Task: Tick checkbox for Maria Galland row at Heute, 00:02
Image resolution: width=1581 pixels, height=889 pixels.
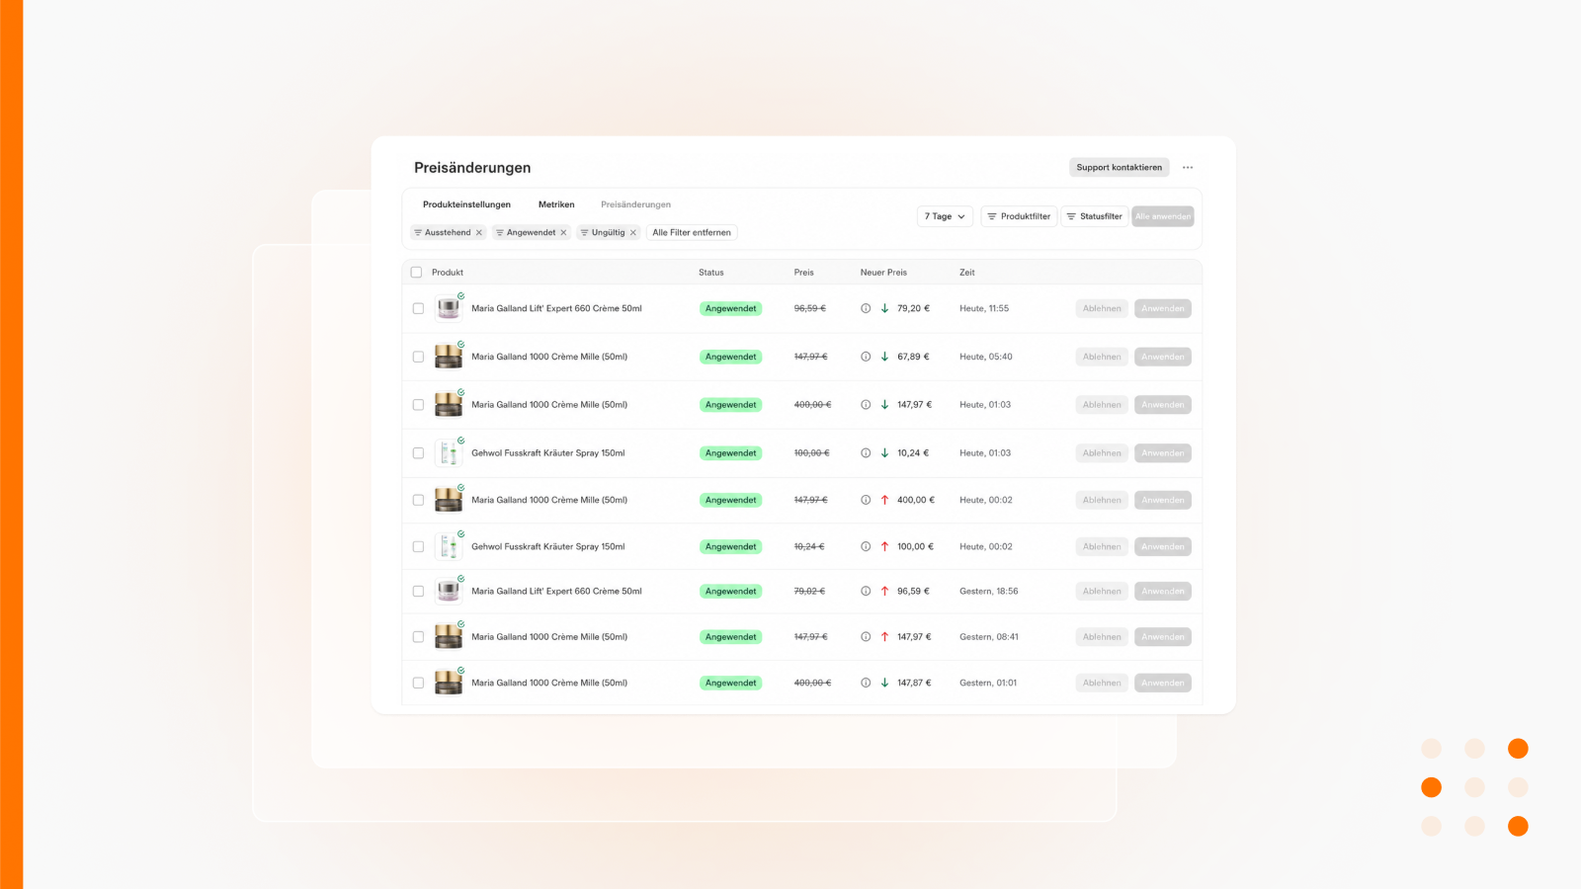Action: 418,500
